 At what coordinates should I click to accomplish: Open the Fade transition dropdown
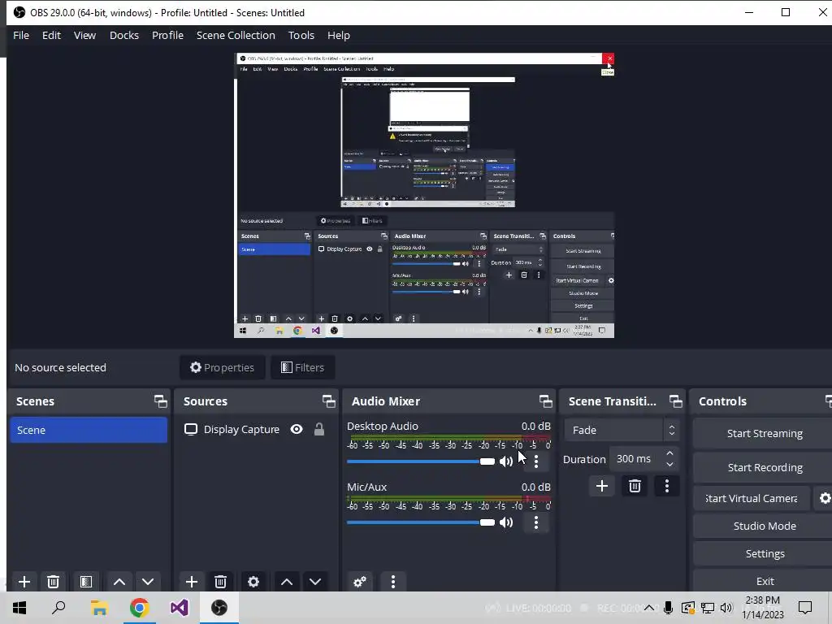622,431
